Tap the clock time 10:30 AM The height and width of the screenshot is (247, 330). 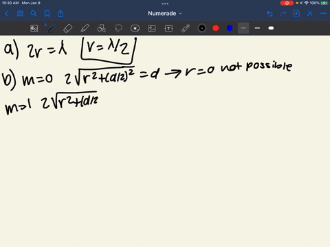point(10,3)
